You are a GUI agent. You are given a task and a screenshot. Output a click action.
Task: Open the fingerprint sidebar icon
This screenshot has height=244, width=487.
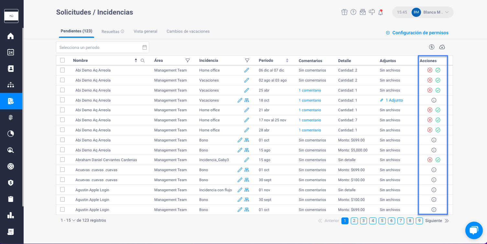point(11,117)
